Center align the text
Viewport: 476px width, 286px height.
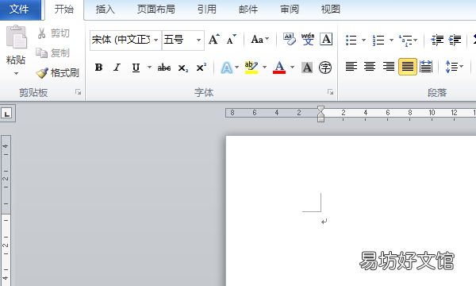370,66
